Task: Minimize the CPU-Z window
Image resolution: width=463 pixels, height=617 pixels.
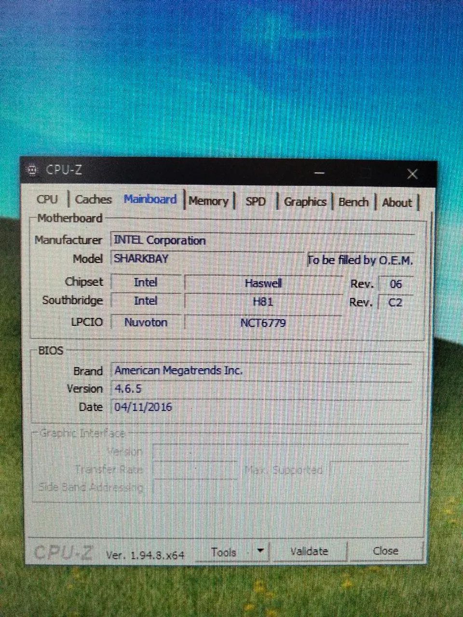Action: 318,173
